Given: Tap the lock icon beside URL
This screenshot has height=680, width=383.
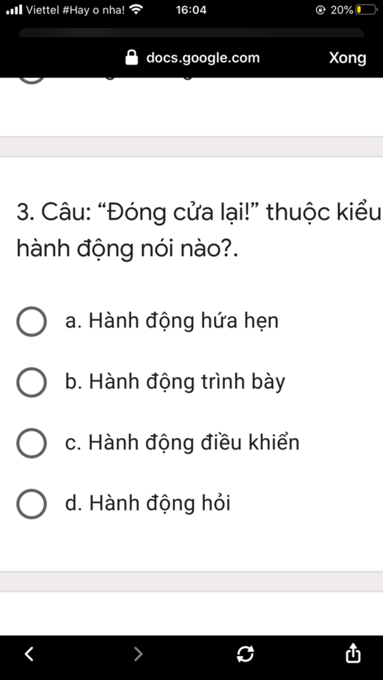Looking at the screenshot, I should tap(132, 58).
